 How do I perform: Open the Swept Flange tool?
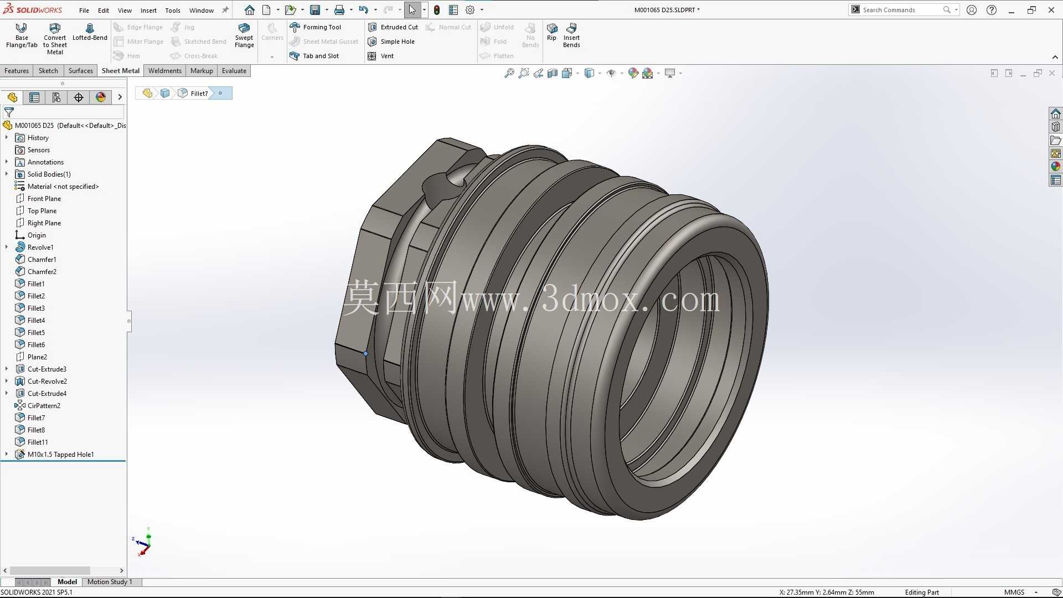click(244, 35)
